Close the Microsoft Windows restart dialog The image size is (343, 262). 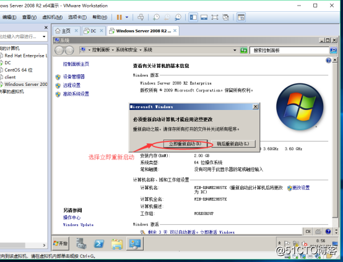pyautogui.click(x=255, y=107)
